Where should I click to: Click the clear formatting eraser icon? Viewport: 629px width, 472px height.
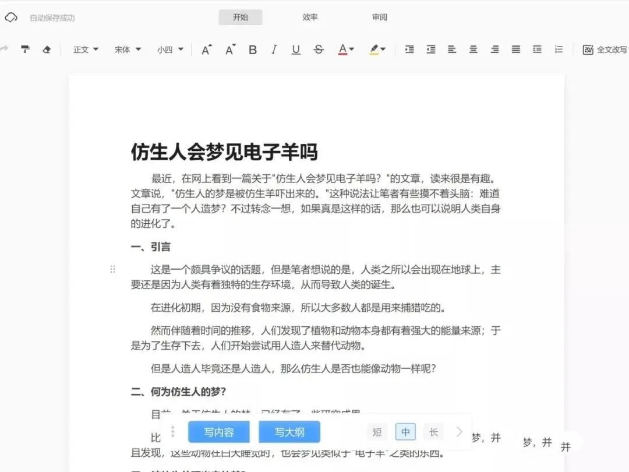click(47, 50)
